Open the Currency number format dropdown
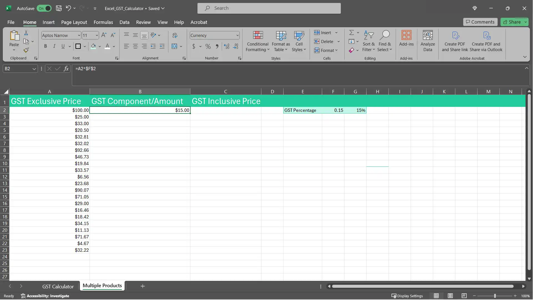This screenshot has width=533, height=300. point(238,36)
